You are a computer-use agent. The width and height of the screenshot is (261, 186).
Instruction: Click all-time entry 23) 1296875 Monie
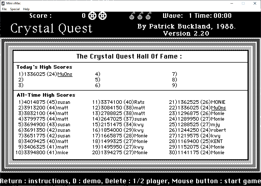click(x=197, y=113)
